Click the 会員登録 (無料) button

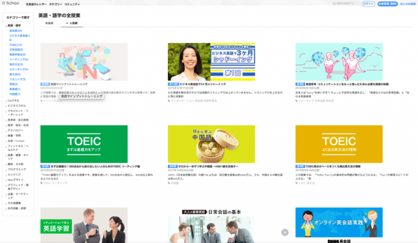tap(387, 4)
